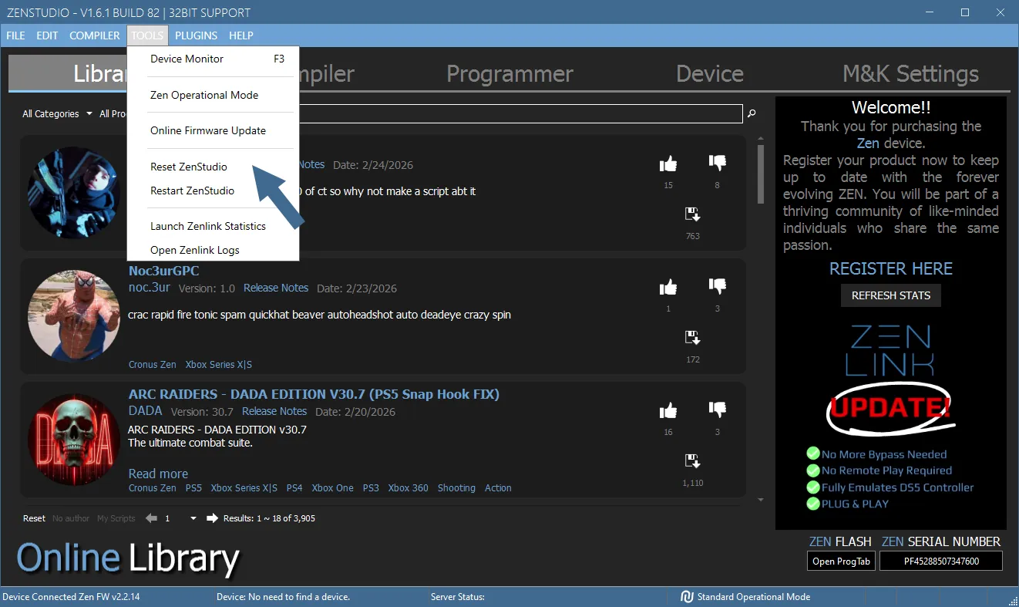Select the PS3 tag
The width and height of the screenshot is (1019, 607).
371,488
